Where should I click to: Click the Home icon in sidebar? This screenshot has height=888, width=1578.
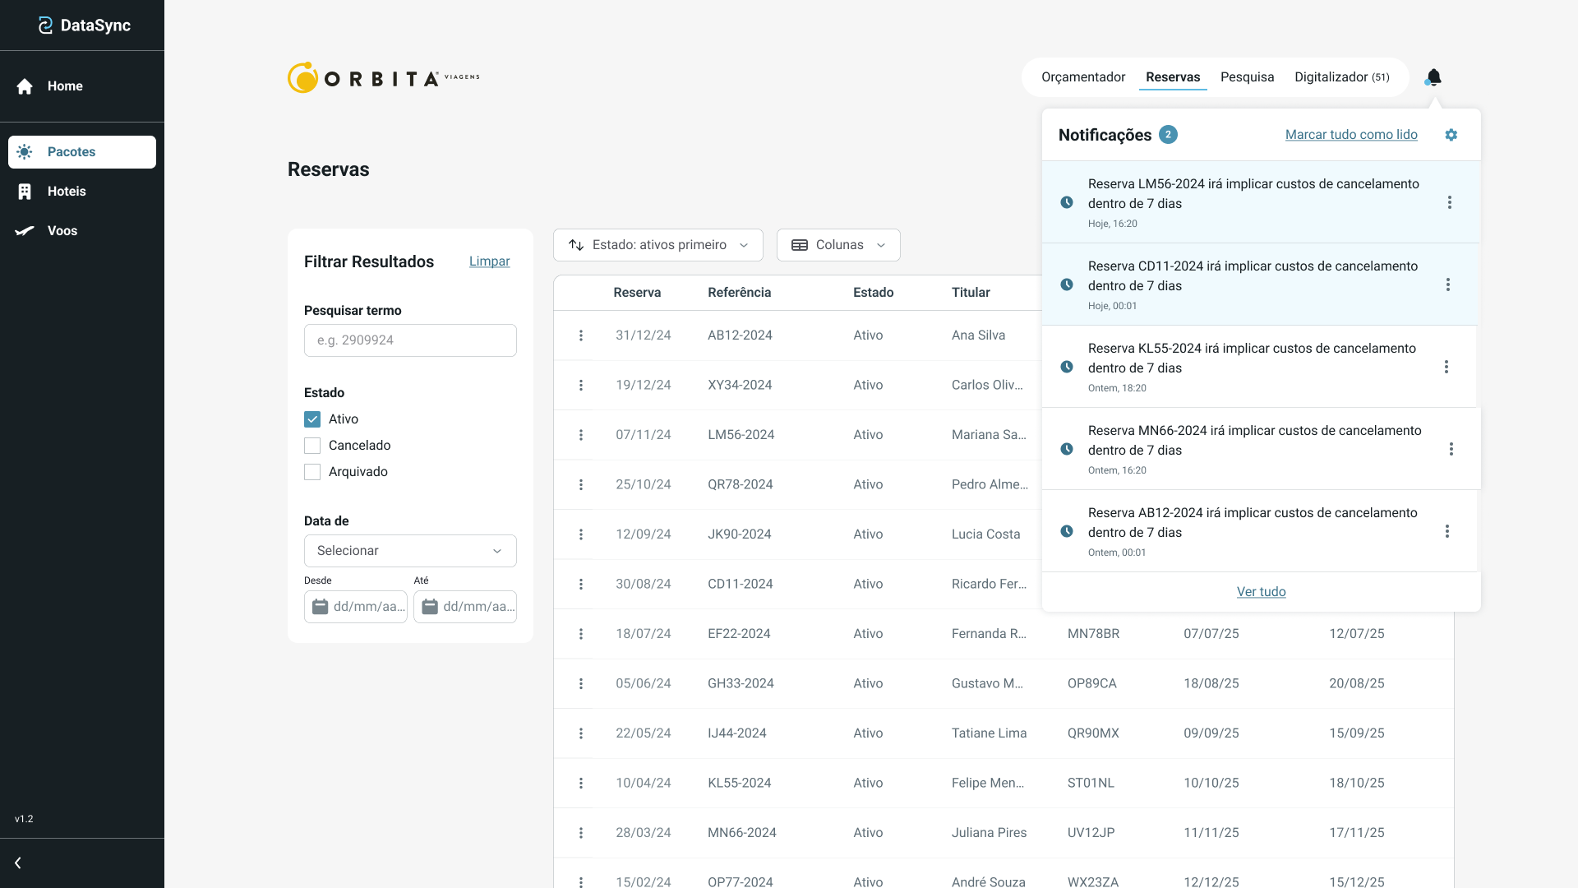[25, 86]
